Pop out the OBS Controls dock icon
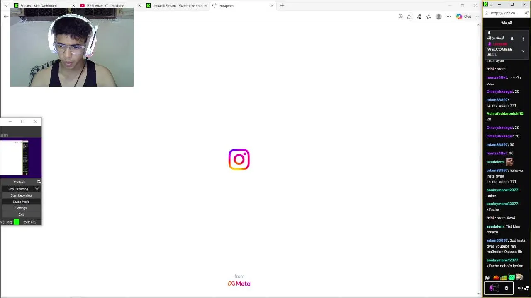Image resolution: width=531 pixels, height=298 pixels. tap(39, 182)
